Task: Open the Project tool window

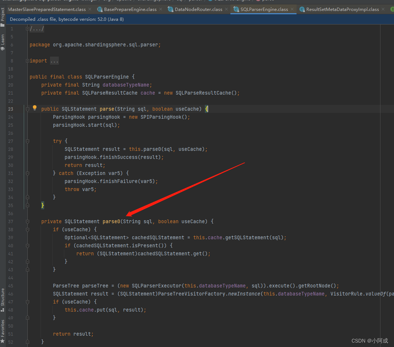Action: [x=3, y=14]
